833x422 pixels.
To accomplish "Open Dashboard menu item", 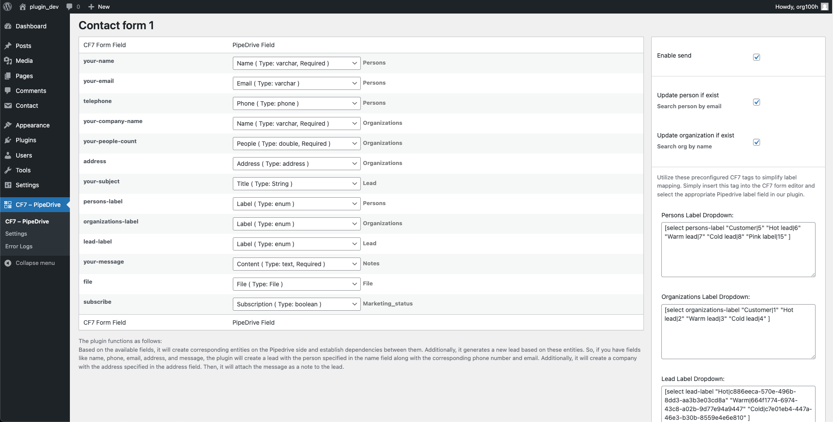I will tap(35, 26).
